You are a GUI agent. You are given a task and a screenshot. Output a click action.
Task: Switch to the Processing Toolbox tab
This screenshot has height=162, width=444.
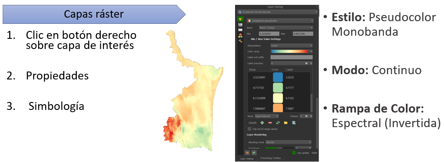pyautogui.click(x=271, y=158)
